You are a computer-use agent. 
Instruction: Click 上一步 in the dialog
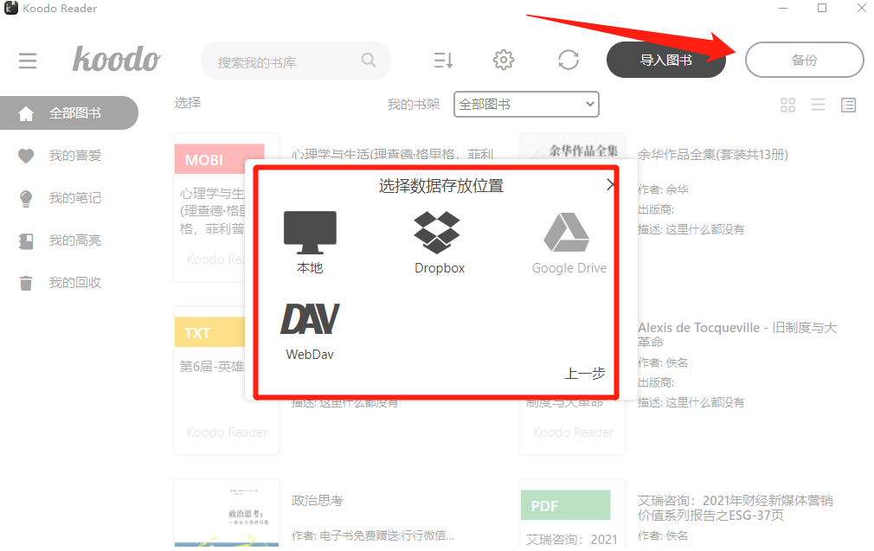point(585,374)
